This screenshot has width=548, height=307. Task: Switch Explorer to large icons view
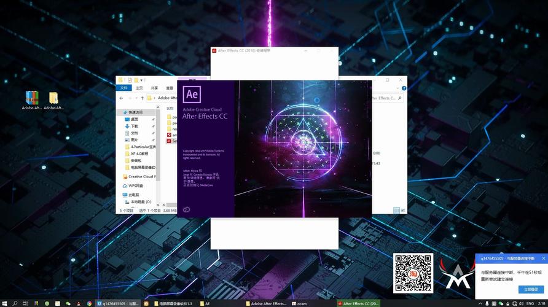(x=403, y=210)
